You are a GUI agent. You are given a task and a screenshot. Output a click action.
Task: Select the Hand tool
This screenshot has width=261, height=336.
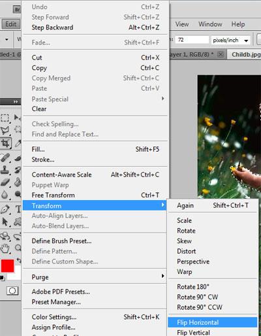(5, 248)
